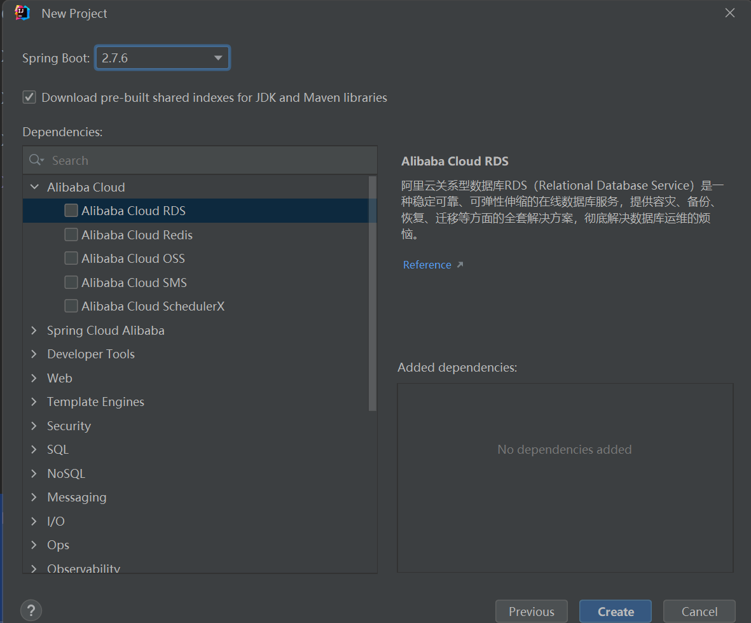Expand the Template Engines category
This screenshot has width=751, height=623.
coord(34,402)
